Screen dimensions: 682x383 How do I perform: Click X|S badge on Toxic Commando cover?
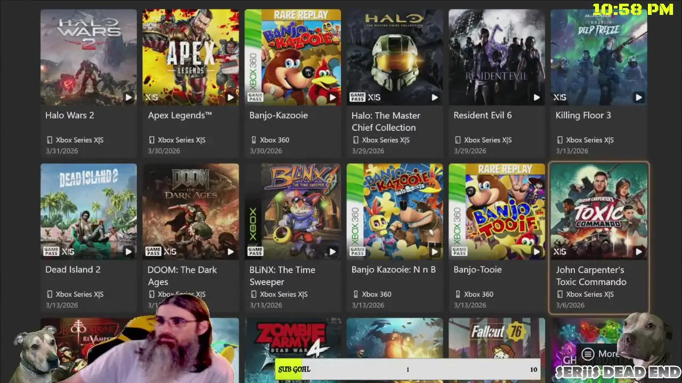tap(559, 252)
